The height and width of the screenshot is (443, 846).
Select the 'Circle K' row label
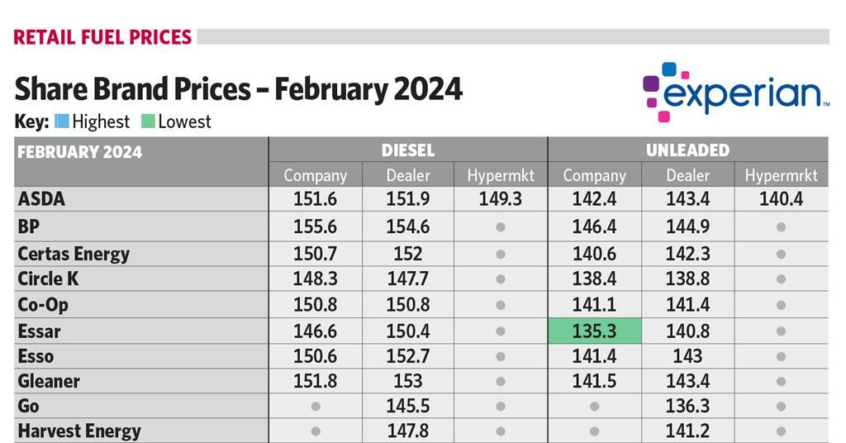[x=48, y=279]
